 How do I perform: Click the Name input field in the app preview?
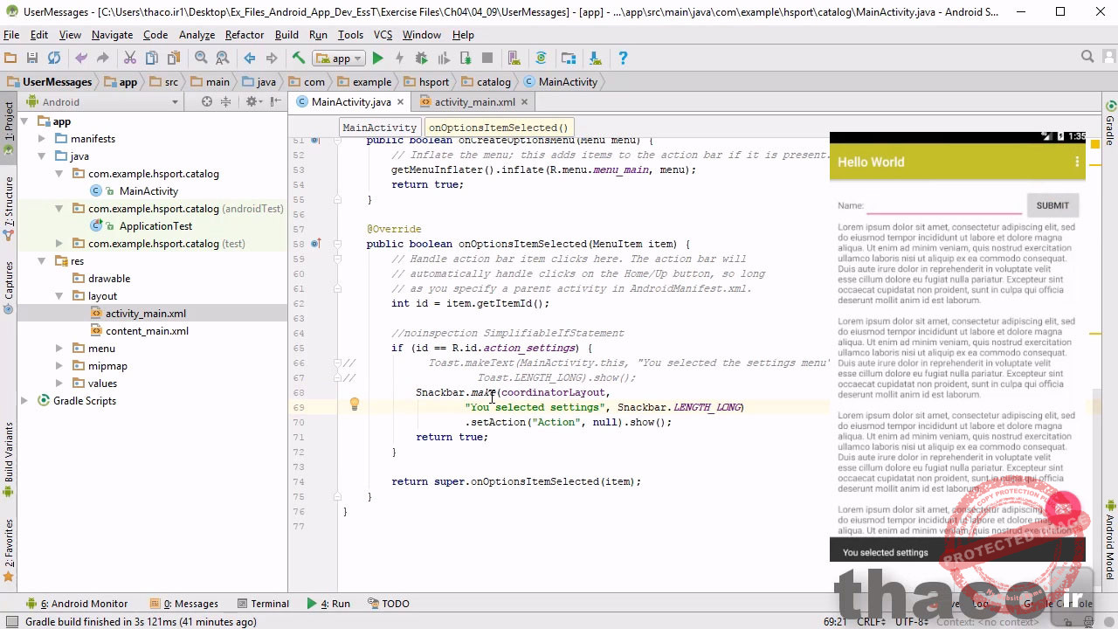tap(943, 206)
